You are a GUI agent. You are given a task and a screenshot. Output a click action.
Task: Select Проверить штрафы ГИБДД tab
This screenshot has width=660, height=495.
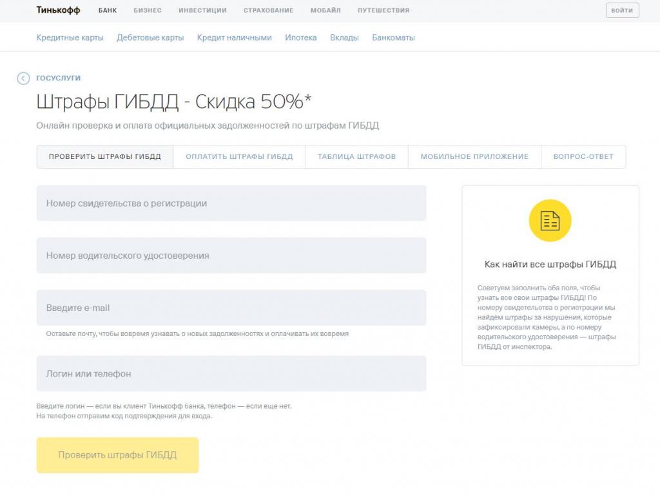(x=105, y=156)
